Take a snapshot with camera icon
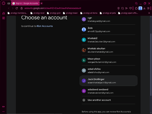 pos(123,8)
